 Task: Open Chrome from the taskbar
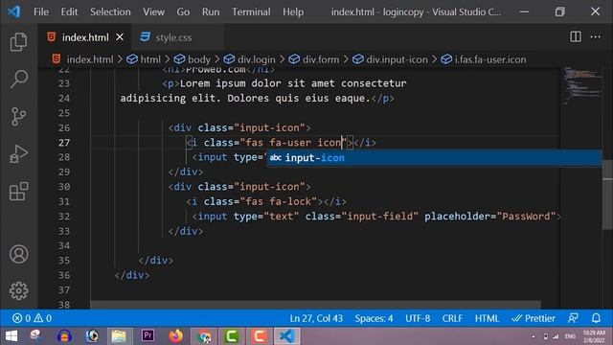[204, 336]
